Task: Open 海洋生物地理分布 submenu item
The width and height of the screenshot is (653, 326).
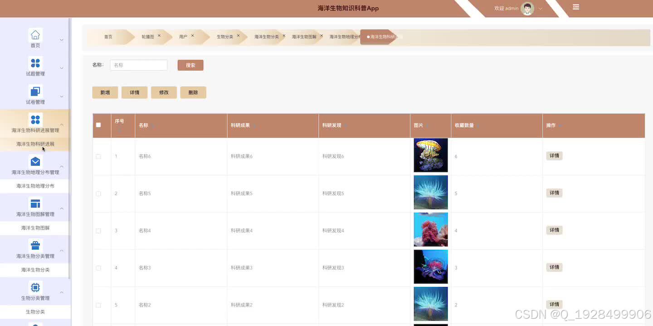Action: 35,186
